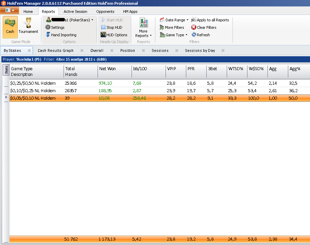Click the row indicator arrow for $0,05/$0,10
This screenshot has width=310, height=245.
pyautogui.click(x=6, y=97)
